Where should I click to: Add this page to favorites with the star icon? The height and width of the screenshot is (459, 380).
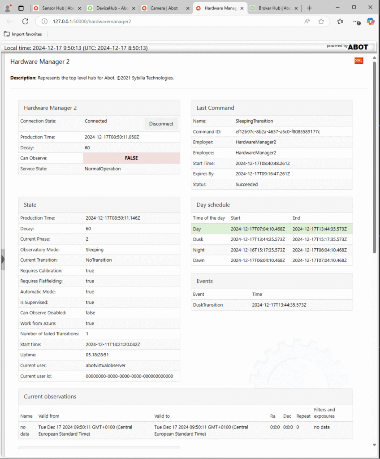click(x=321, y=22)
